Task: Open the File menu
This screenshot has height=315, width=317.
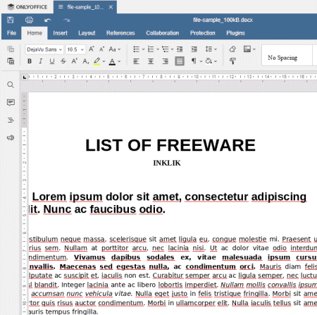Action: click(11, 33)
